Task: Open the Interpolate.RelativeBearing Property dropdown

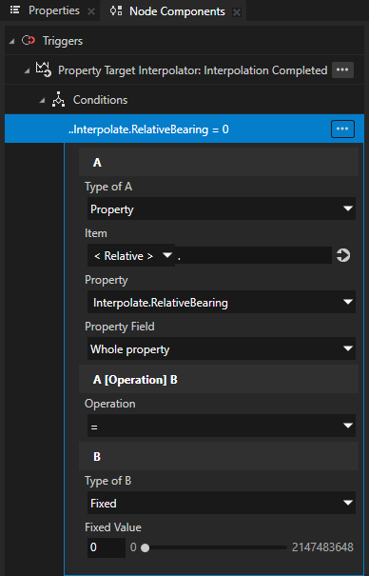Action: tap(222, 302)
